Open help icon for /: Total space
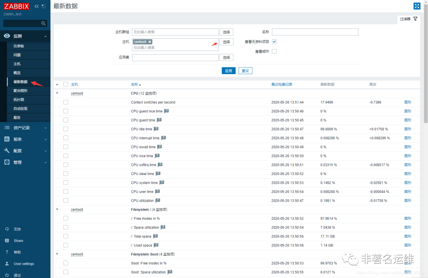The height and width of the screenshot is (278, 428). point(155,236)
